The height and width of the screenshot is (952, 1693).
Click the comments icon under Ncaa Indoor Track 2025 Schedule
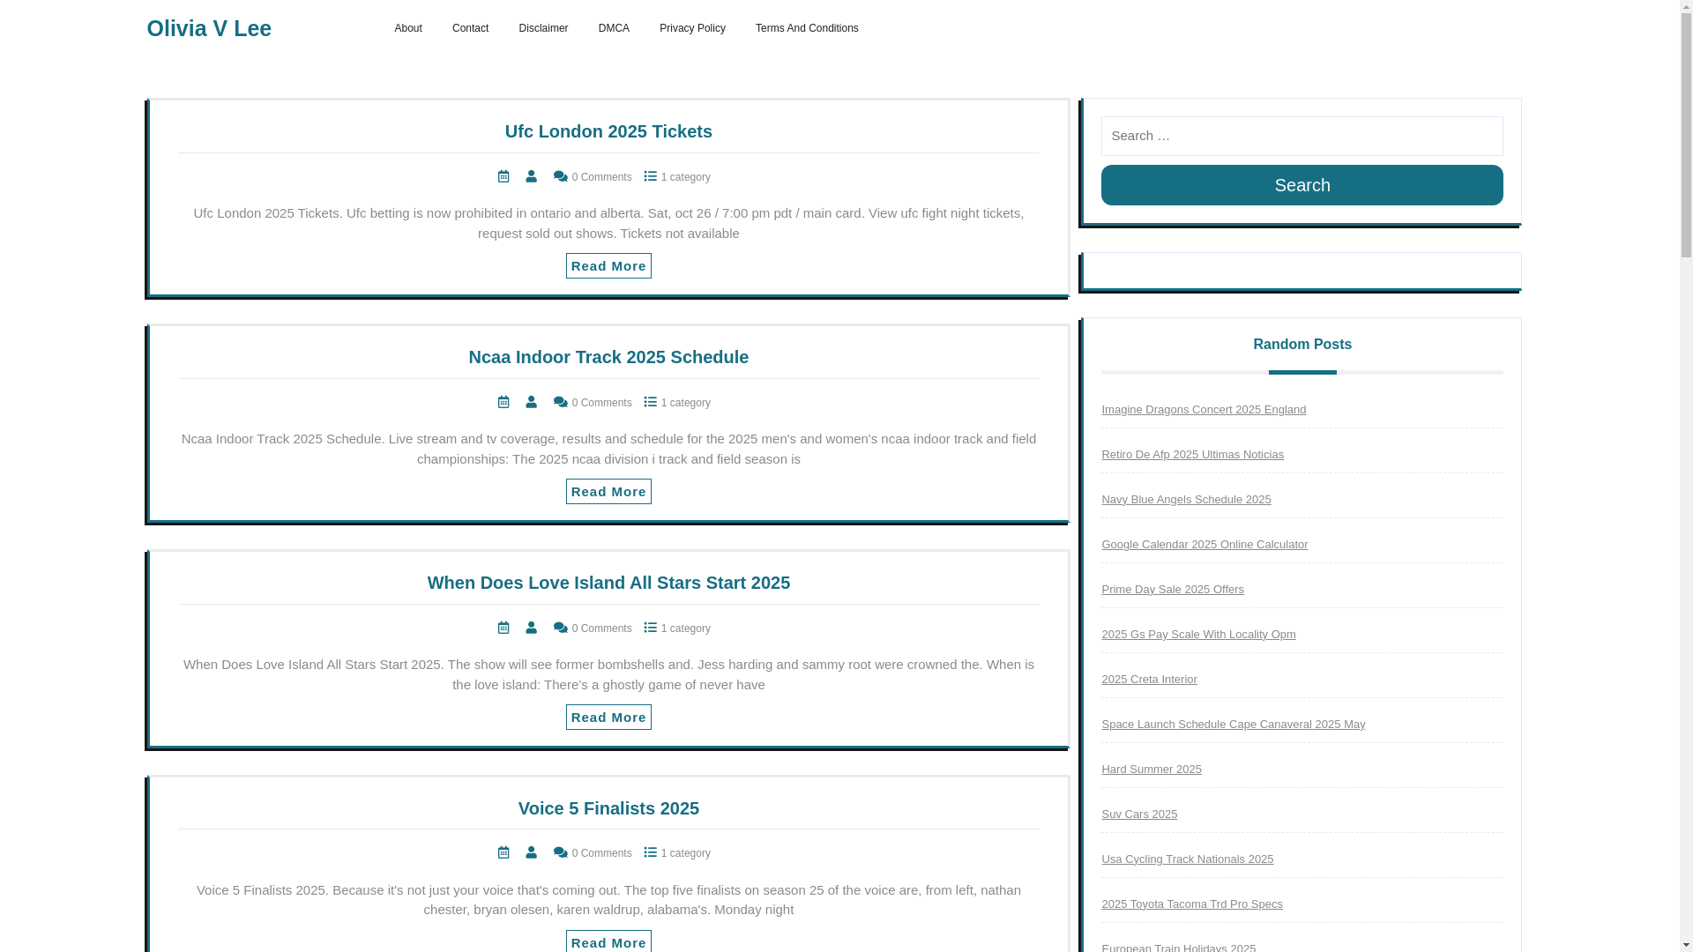pos(560,402)
